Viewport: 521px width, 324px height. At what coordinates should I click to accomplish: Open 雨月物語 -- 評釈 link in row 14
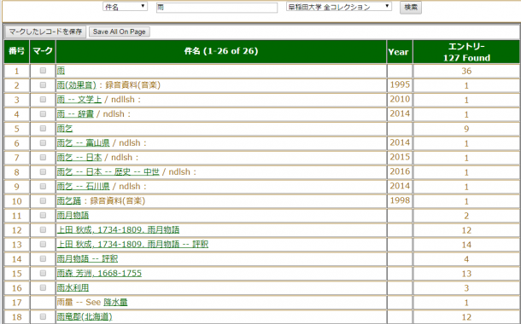pos(87,258)
